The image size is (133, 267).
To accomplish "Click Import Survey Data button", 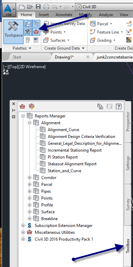I will pyautogui.click(x=64, y=24).
